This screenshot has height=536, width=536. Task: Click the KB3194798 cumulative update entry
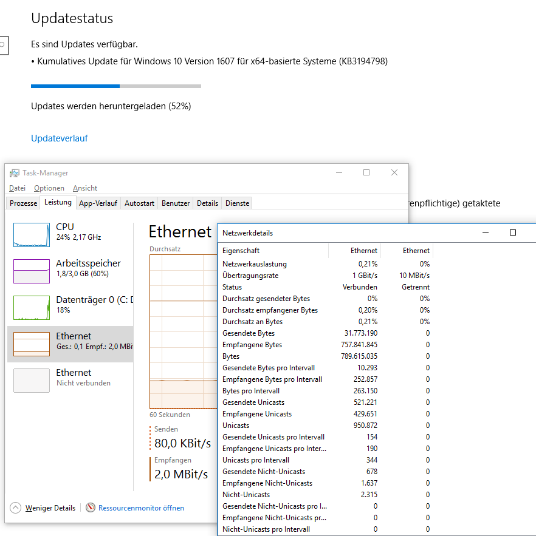tap(210, 61)
